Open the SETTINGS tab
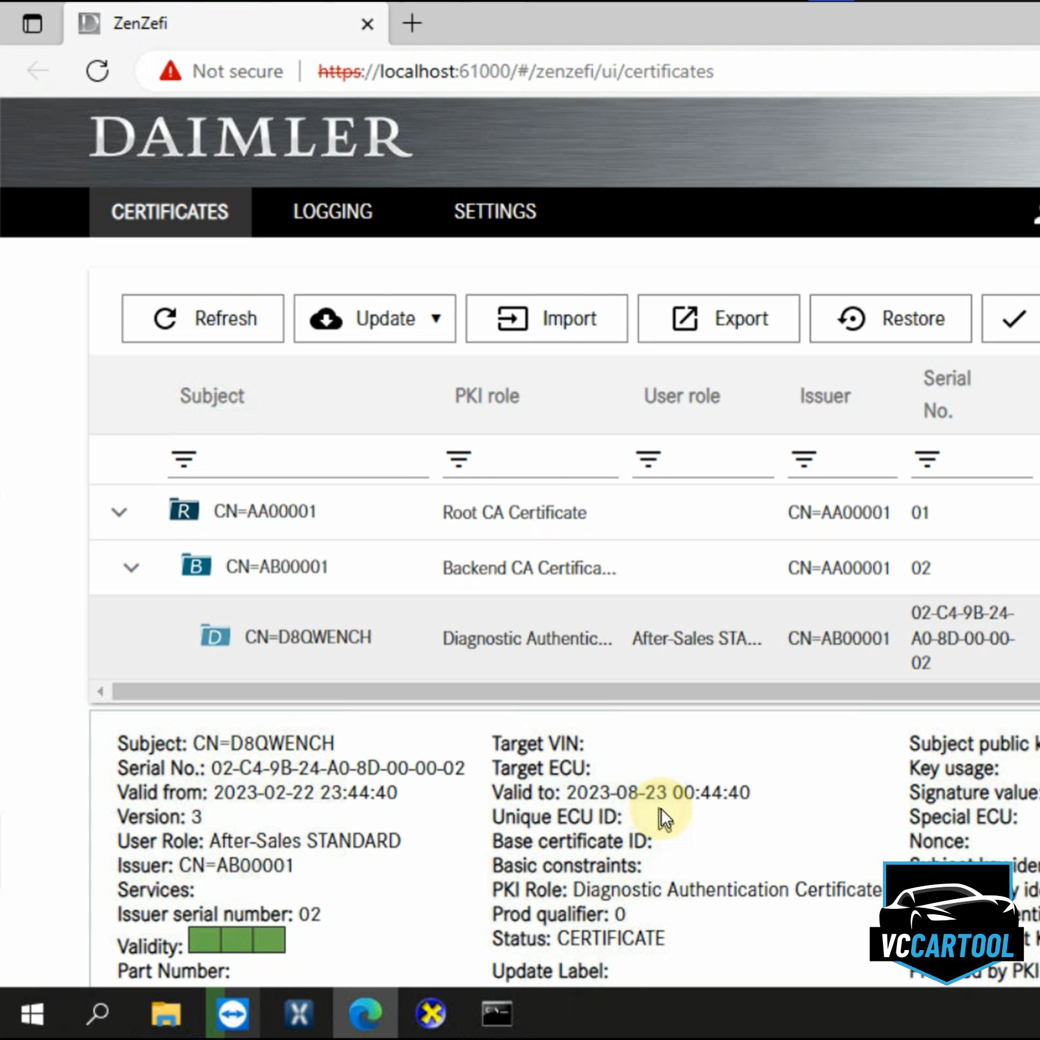1040x1040 pixels. (x=495, y=211)
